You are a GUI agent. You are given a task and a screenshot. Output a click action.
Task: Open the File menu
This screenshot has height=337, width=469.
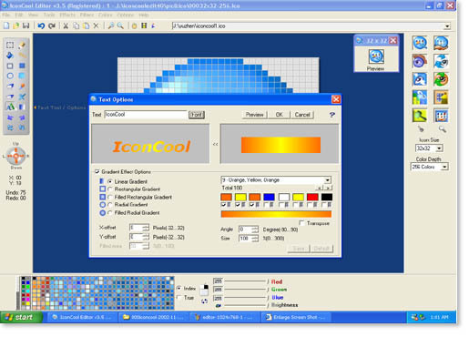click(x=5, y=15)
